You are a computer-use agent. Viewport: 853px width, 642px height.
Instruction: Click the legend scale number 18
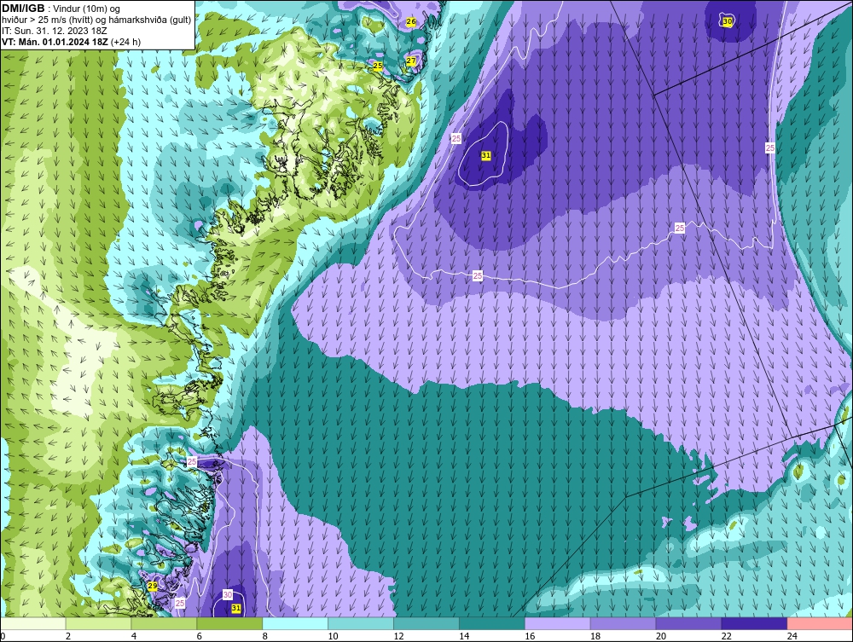tap(595, 636)
